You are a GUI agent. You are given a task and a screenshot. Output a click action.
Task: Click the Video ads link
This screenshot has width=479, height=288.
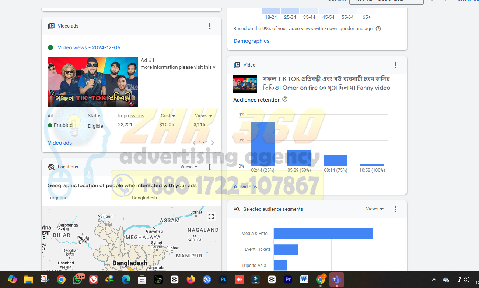60,143
